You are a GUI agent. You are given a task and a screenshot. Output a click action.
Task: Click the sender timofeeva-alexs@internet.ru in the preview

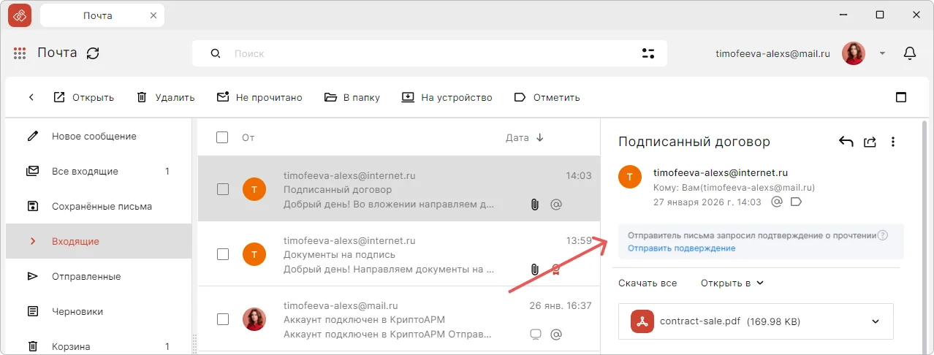pos(721,173)
